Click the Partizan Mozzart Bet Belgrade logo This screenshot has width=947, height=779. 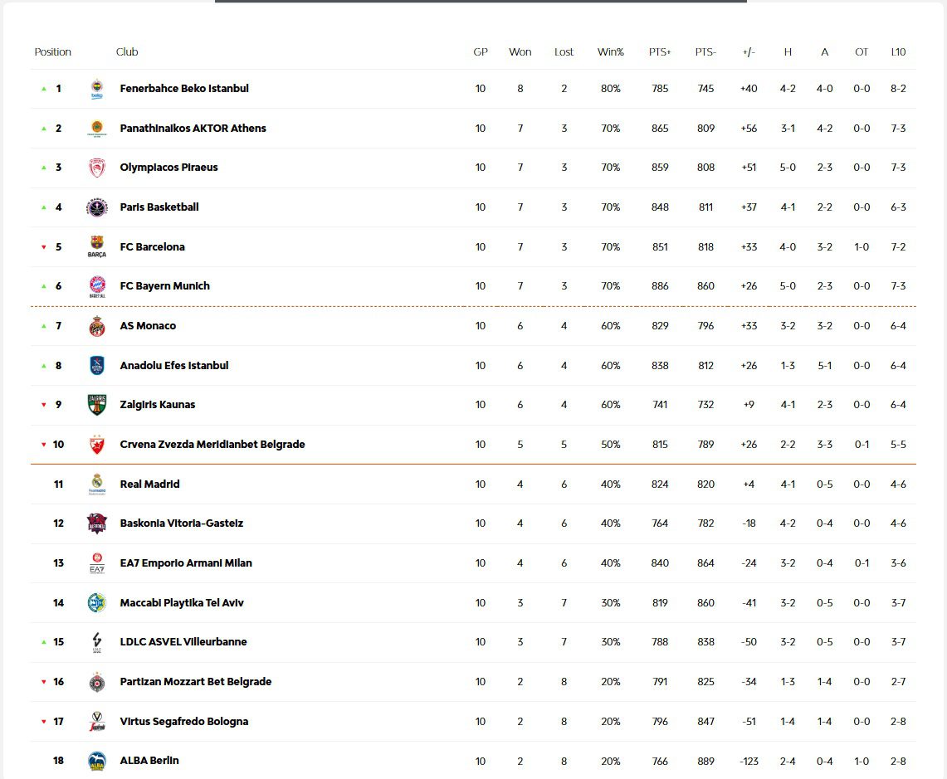[x=97, y=682]
